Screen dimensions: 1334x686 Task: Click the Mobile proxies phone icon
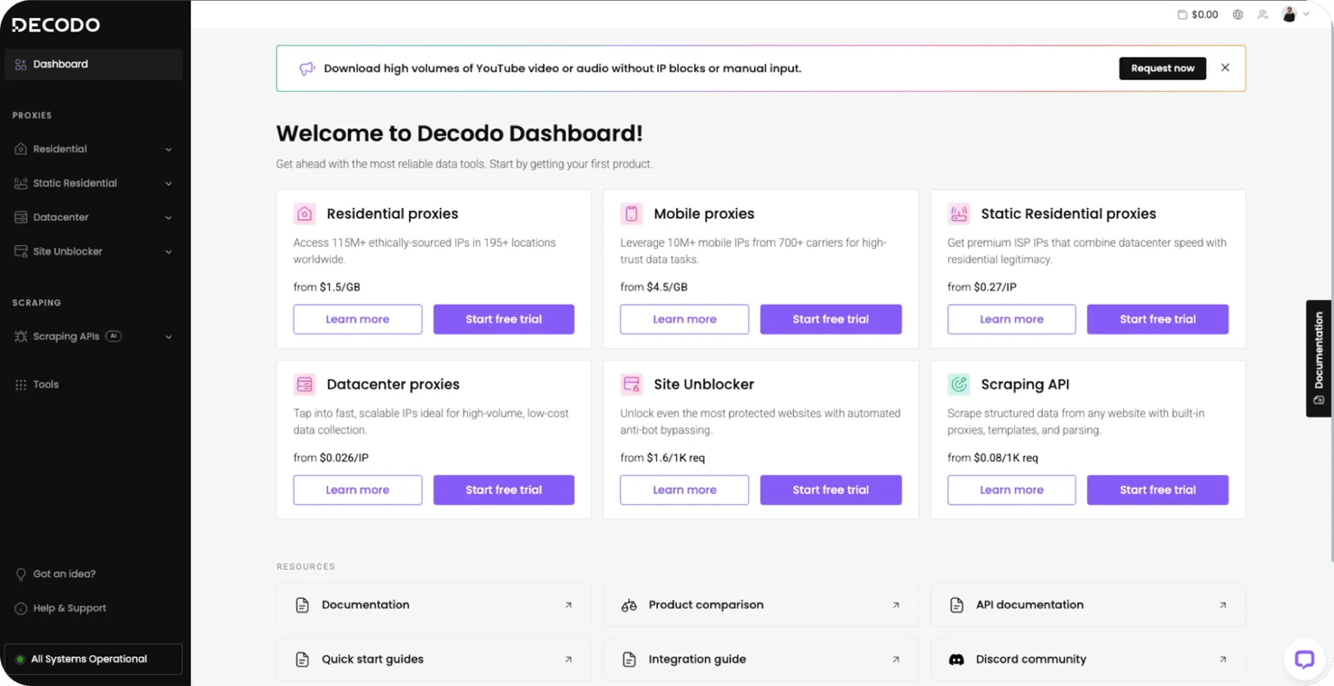631,214
